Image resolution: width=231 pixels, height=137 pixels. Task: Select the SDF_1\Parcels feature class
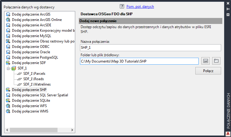[34, 74]
